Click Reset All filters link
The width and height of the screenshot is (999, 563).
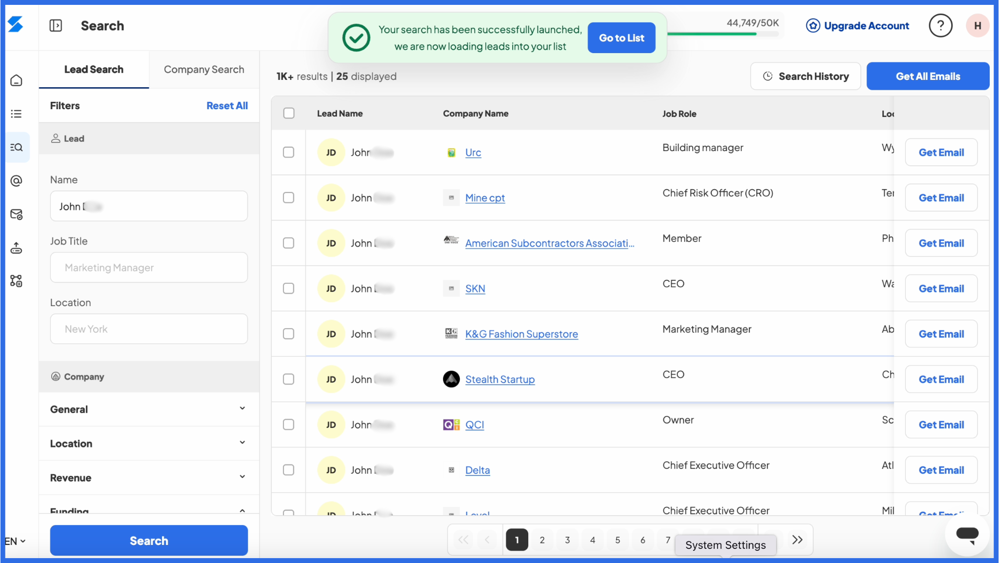(227, 105)
